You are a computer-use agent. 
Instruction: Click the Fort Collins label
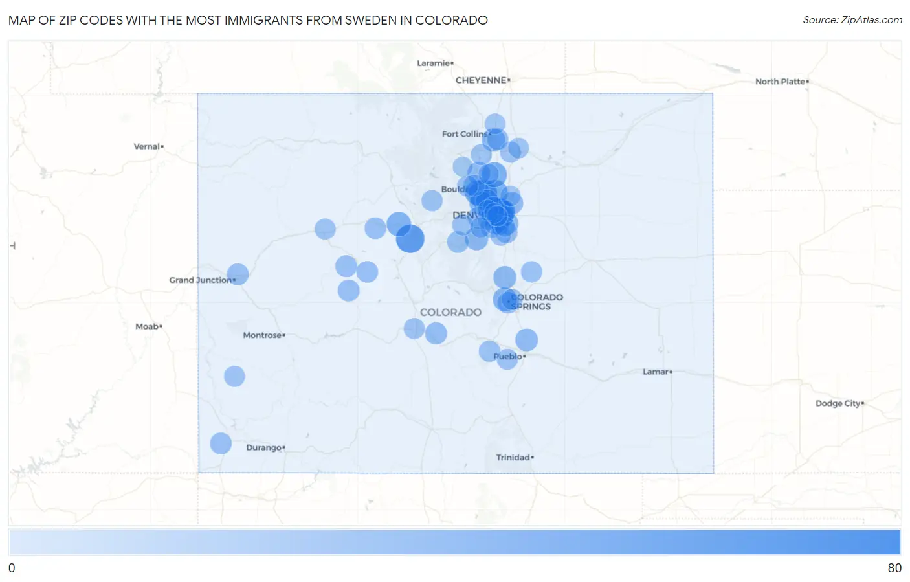(465, 134)
